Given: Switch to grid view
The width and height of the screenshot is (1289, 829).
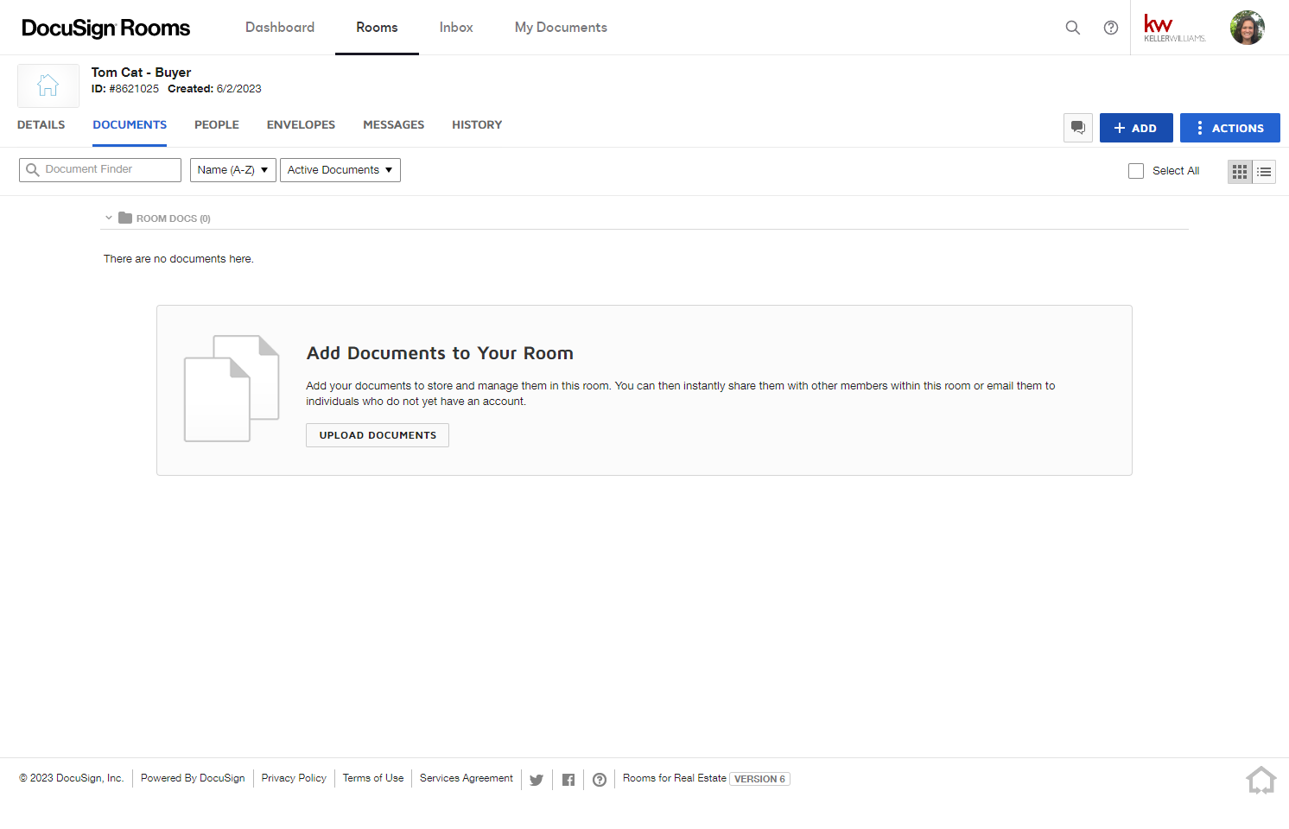Looking at the screenshot, I should (x=1240, y=172).
